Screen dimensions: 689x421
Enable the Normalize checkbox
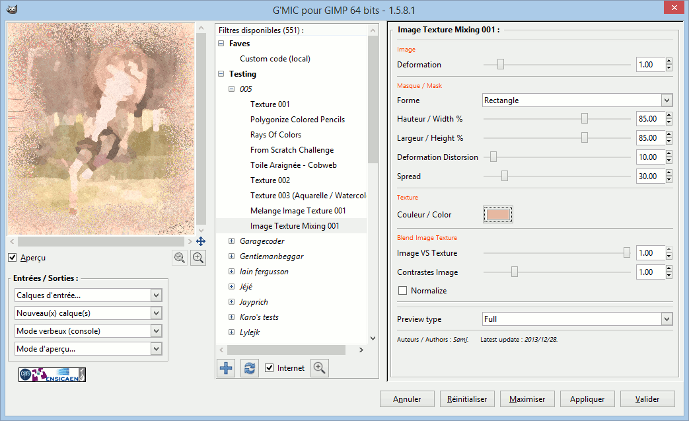point(402,291)
